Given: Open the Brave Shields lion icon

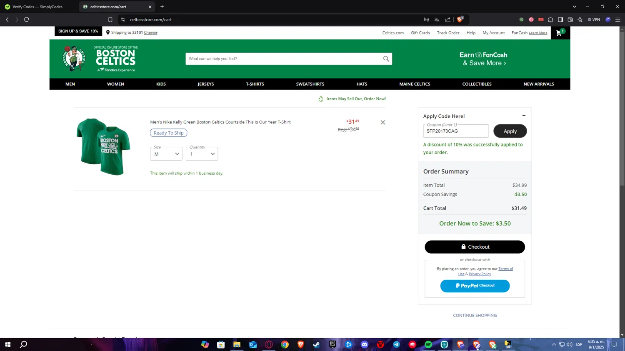Looking at the screenshot, I should [460, 20].
